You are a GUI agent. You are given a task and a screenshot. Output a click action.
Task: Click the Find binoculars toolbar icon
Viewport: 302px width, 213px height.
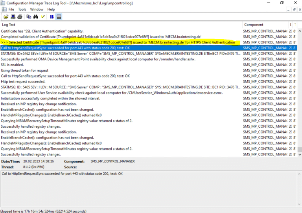click(x=36, y=17)
